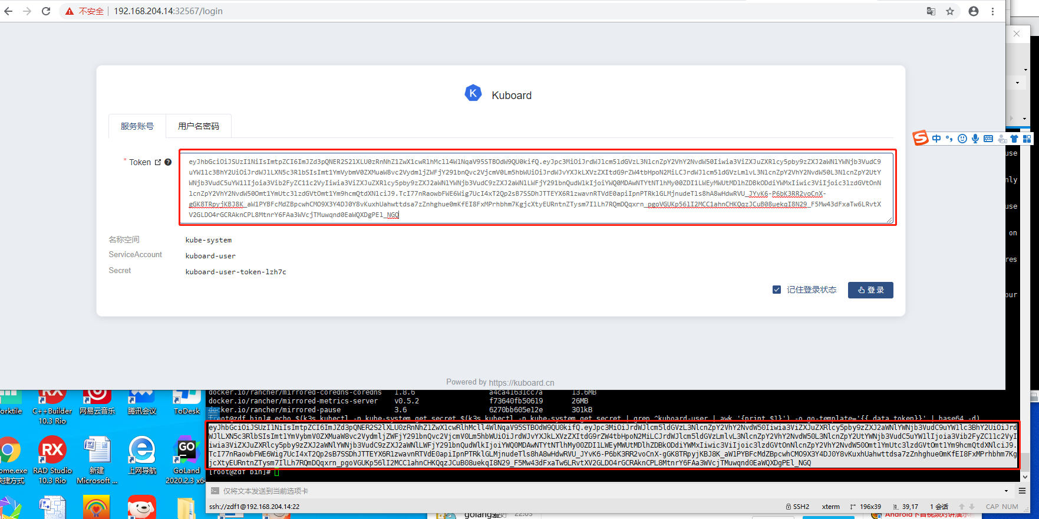
Task: Click the terminal scrollbar down arrow
Action: tap(1025, 477)
